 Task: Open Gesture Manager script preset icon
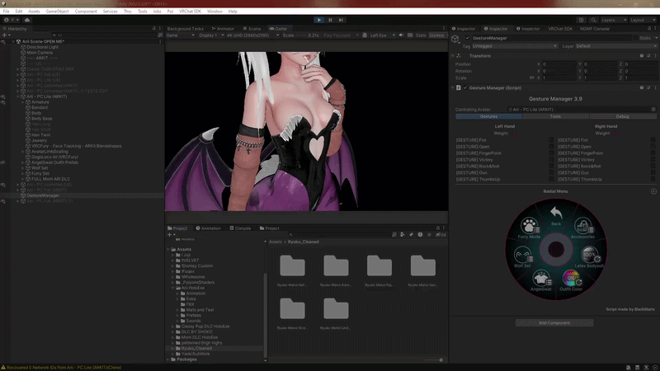[648, 88]
